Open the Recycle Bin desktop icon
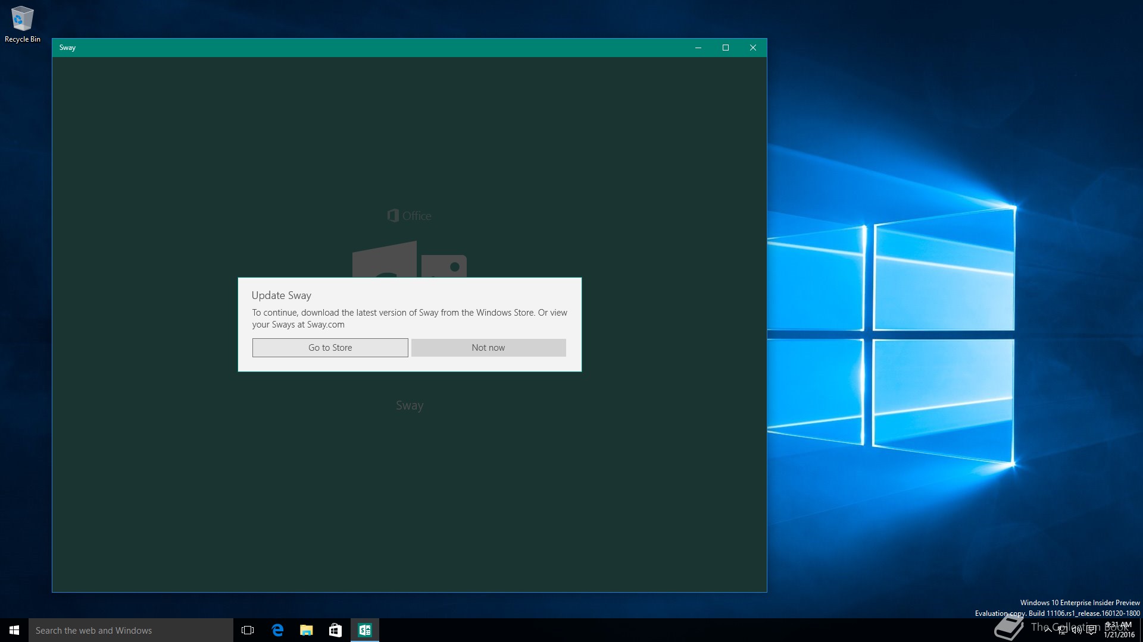 coord(23,24)
